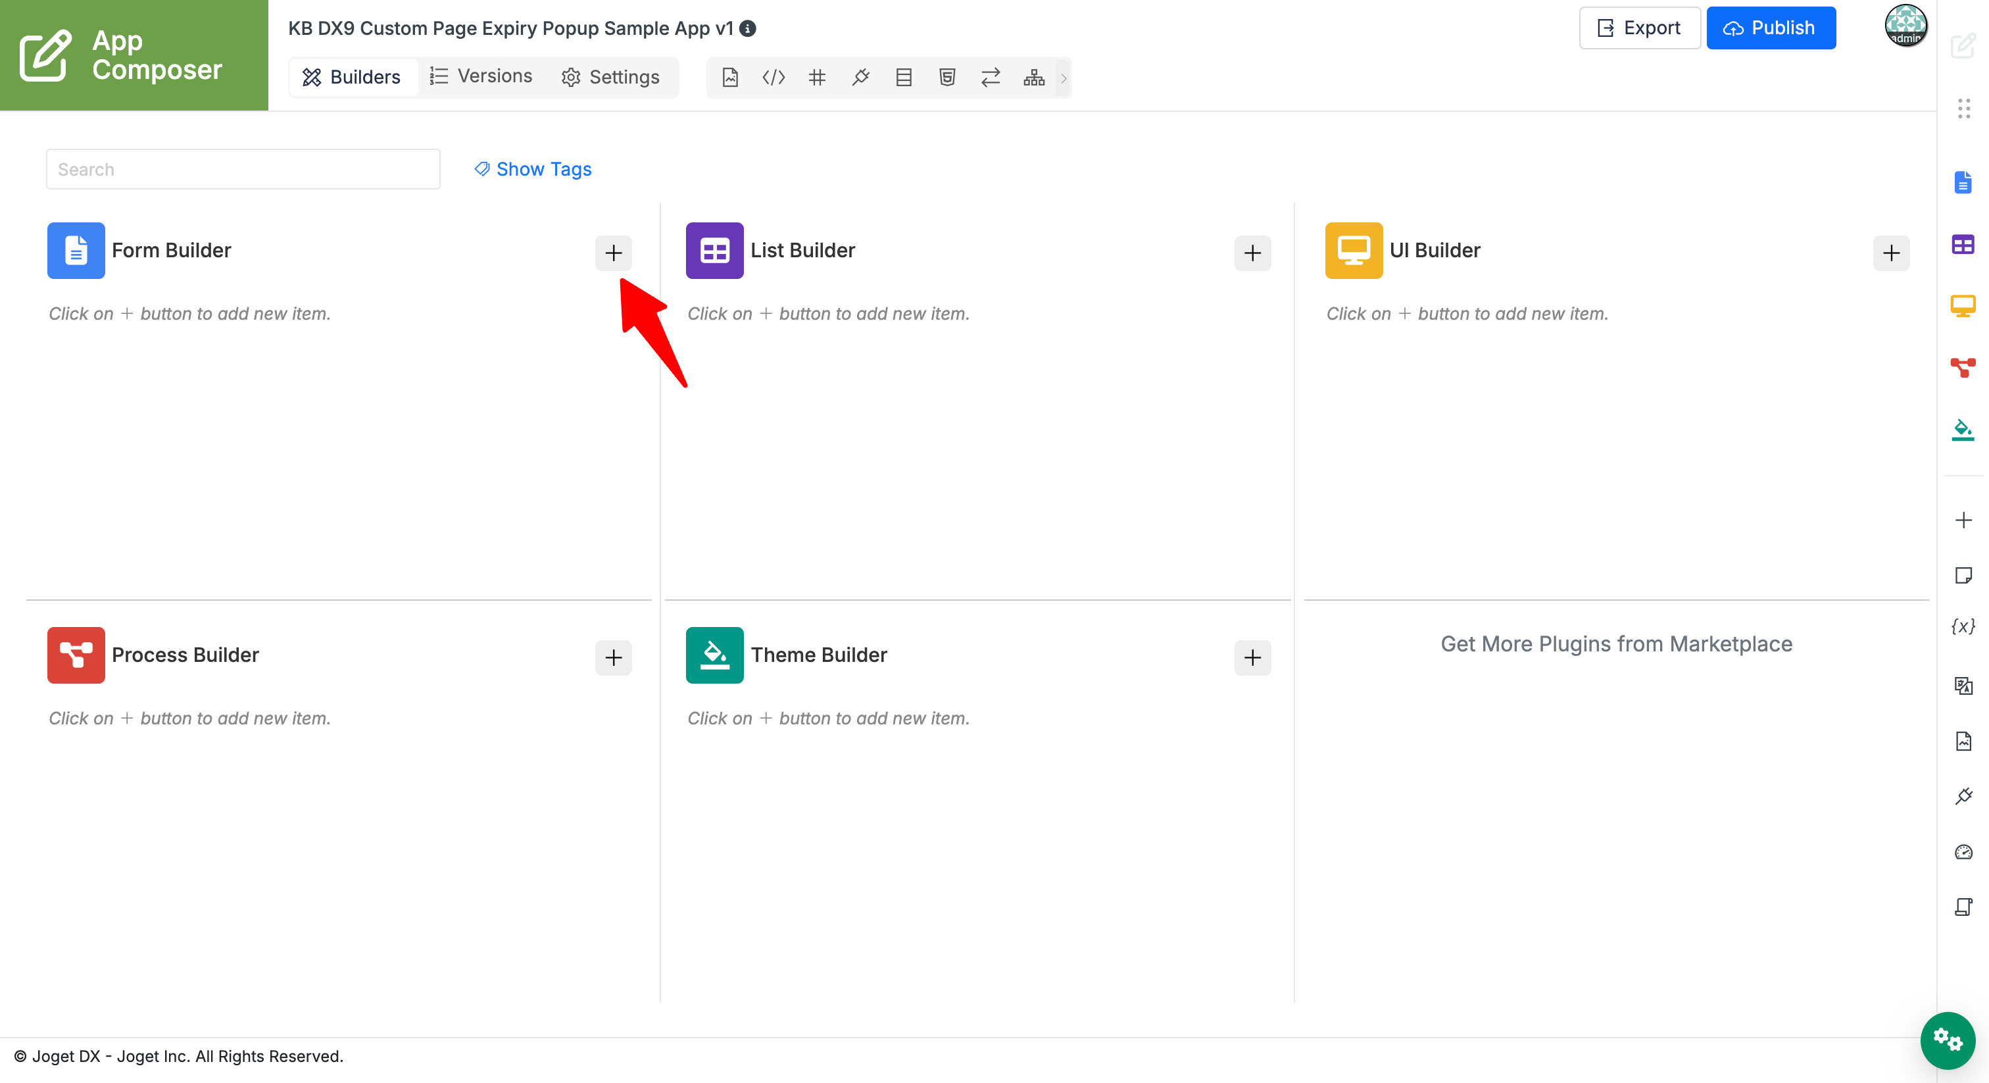Switch to the Settings tab
The image size is (1989, 1083).
coord(611,77)
